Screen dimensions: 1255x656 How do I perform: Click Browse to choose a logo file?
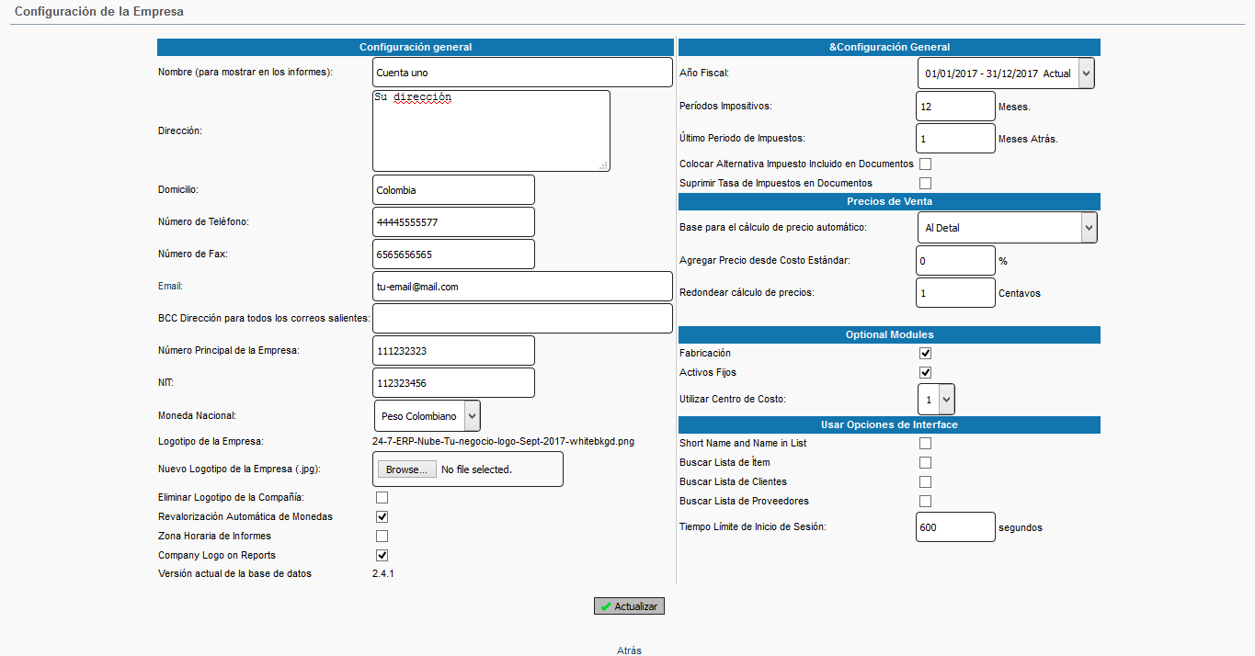406,469
